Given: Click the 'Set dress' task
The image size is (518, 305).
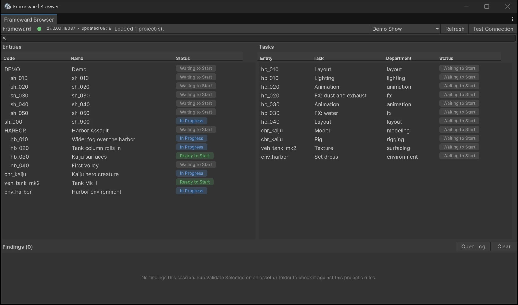Looking at the screenshot, I should (x=326, y=157).
